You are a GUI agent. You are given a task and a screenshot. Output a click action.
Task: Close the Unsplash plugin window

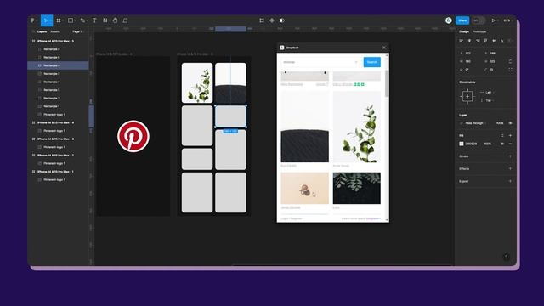(383, 48)
